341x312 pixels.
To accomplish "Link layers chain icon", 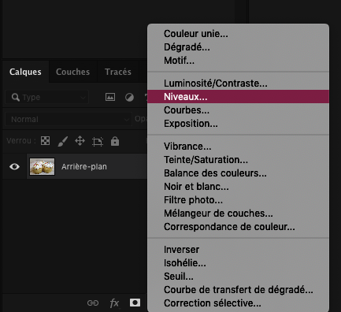I will click(93, 303).
